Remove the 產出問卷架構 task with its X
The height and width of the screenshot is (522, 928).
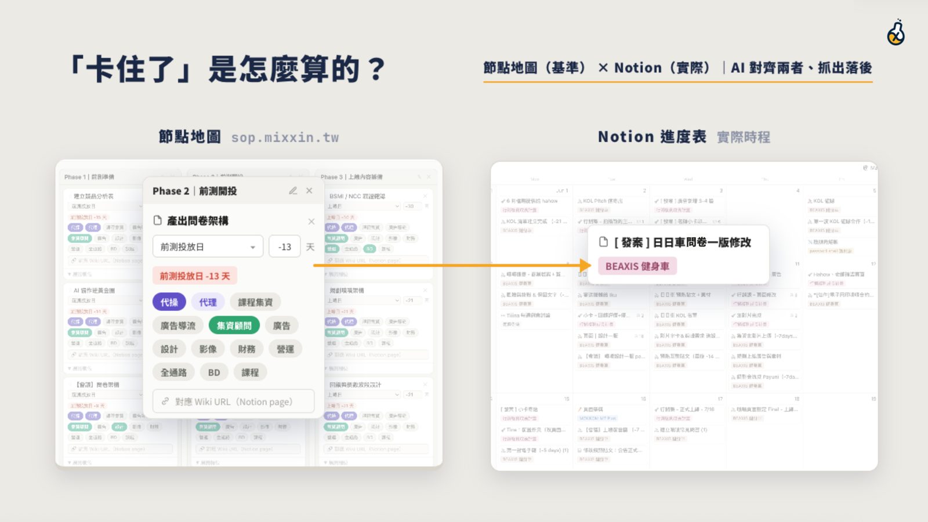[311, 222]
